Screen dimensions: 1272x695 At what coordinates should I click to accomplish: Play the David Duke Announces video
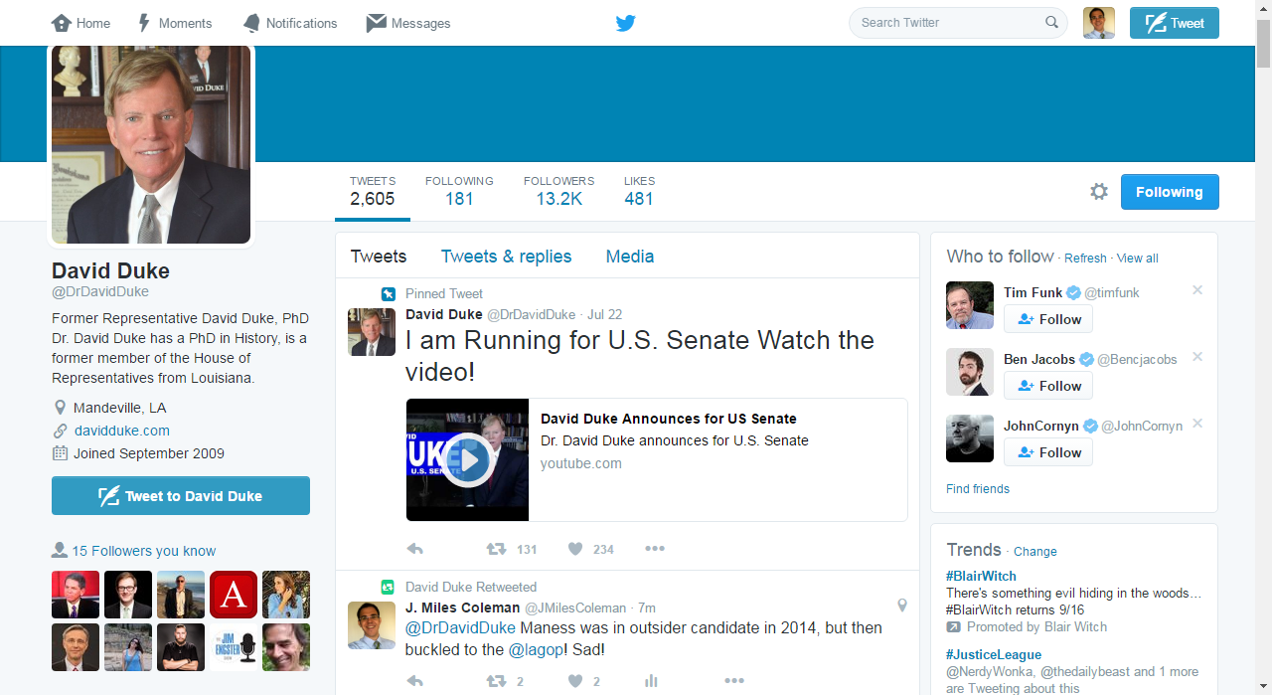[467, 459]
